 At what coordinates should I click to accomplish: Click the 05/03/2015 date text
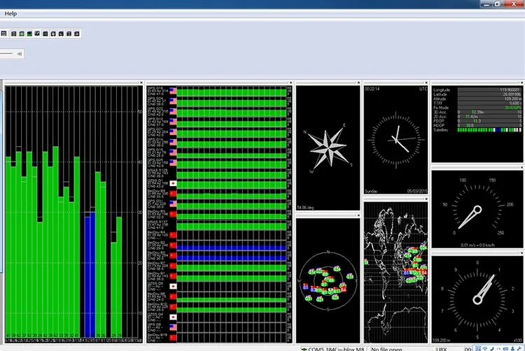416,191
